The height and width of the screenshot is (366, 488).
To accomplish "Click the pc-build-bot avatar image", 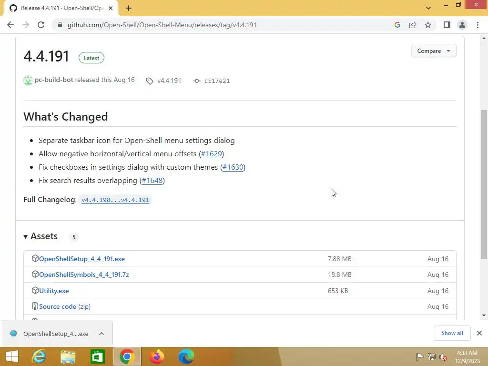I will coord(28,80).
